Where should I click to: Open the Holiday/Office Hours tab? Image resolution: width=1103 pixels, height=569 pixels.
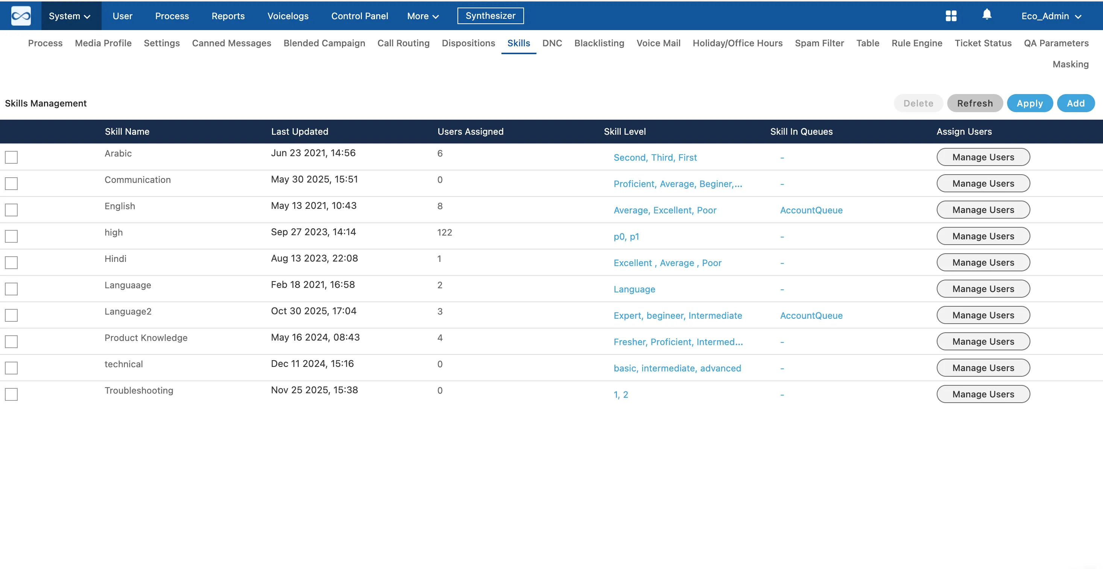(x=737, y=43)
